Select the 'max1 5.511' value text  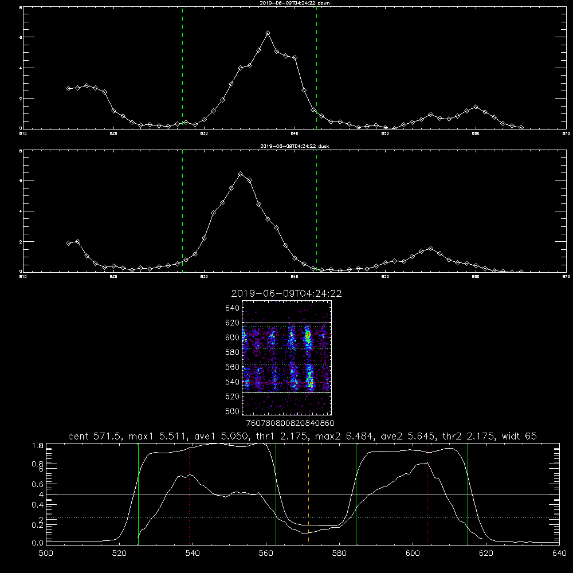pyautogui.click(x=158, y=436)
